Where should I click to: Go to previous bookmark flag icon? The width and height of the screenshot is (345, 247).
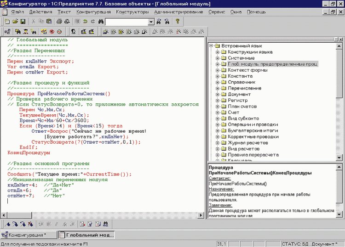23,224
